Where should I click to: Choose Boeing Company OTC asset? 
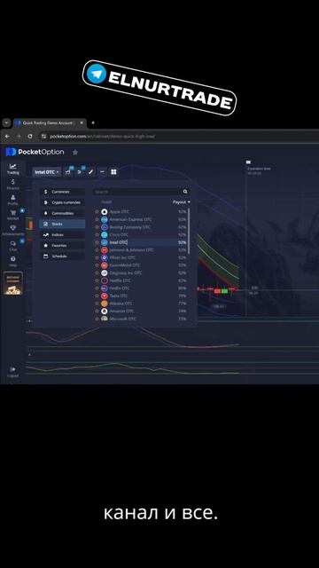142,227
